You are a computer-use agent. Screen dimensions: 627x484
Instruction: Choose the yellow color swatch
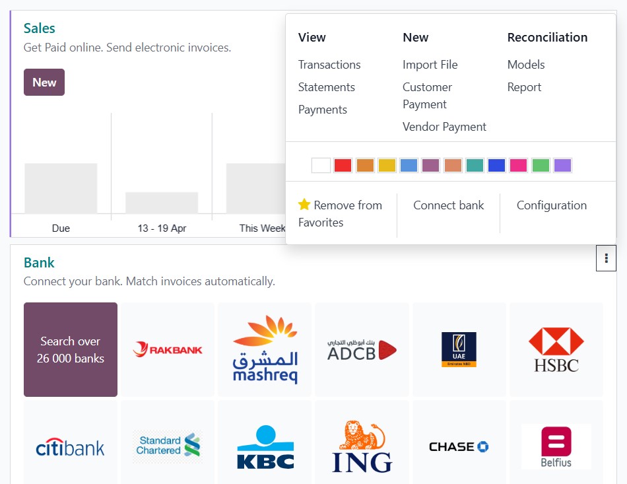(x=387, y=165)
